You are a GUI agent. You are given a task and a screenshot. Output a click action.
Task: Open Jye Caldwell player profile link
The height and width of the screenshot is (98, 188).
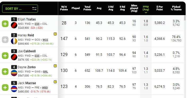(27, 51)
